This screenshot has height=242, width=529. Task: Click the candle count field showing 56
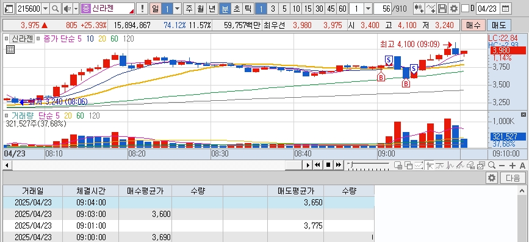[x=383, y=9]
